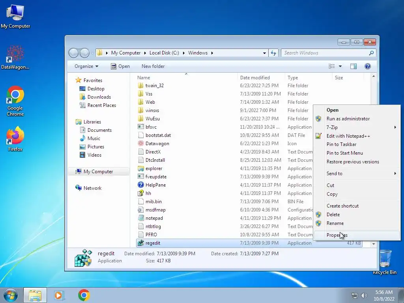Choose Delete in context menu
The image size is (404, 303).
click(x=357, y=214)
